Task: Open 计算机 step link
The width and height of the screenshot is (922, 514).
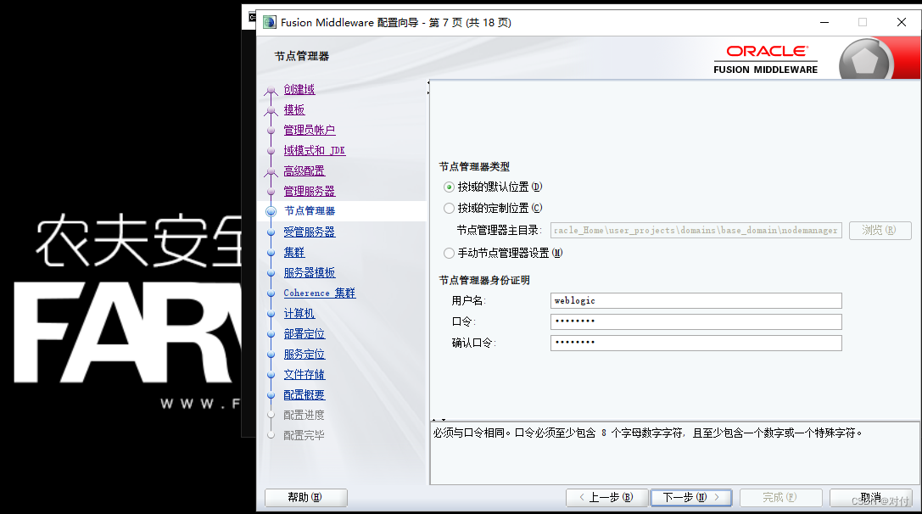Action: pos(299,314)
